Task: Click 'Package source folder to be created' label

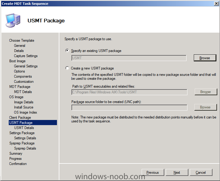Action: (106, 102)
